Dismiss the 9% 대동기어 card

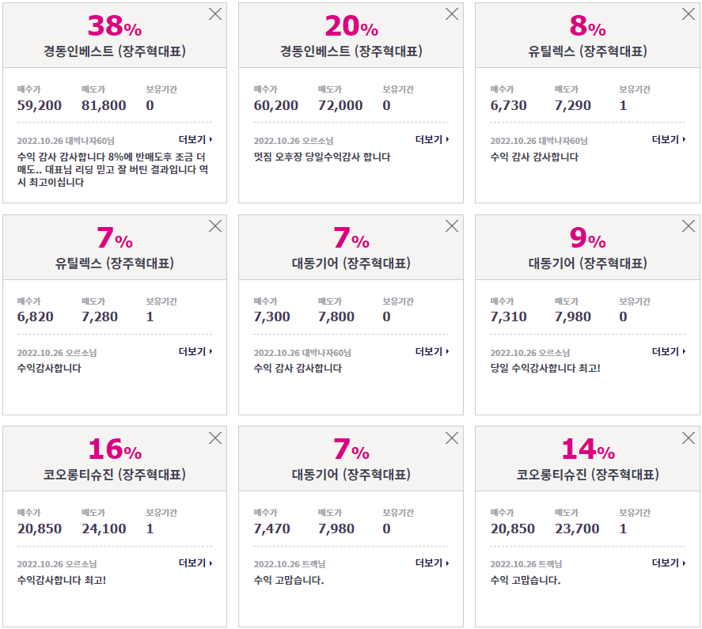(x=688, y=225)
